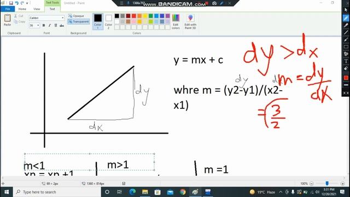Open the Windows Start menu

(7, 192)
